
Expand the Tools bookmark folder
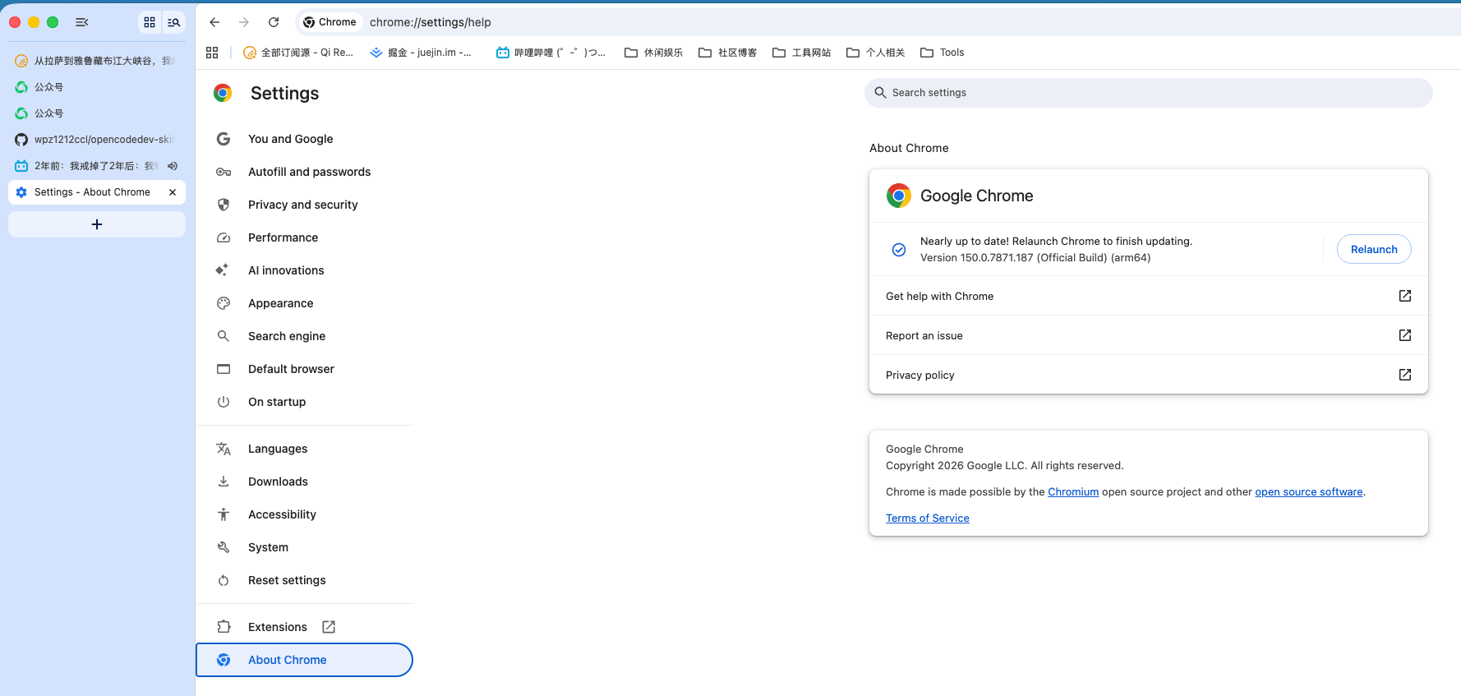click(x=943, y=53)
